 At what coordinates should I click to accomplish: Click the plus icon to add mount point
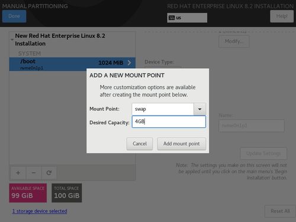pos(18,173)
